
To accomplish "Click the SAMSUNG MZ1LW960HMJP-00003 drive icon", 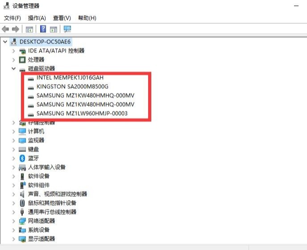I will point(31,115).
